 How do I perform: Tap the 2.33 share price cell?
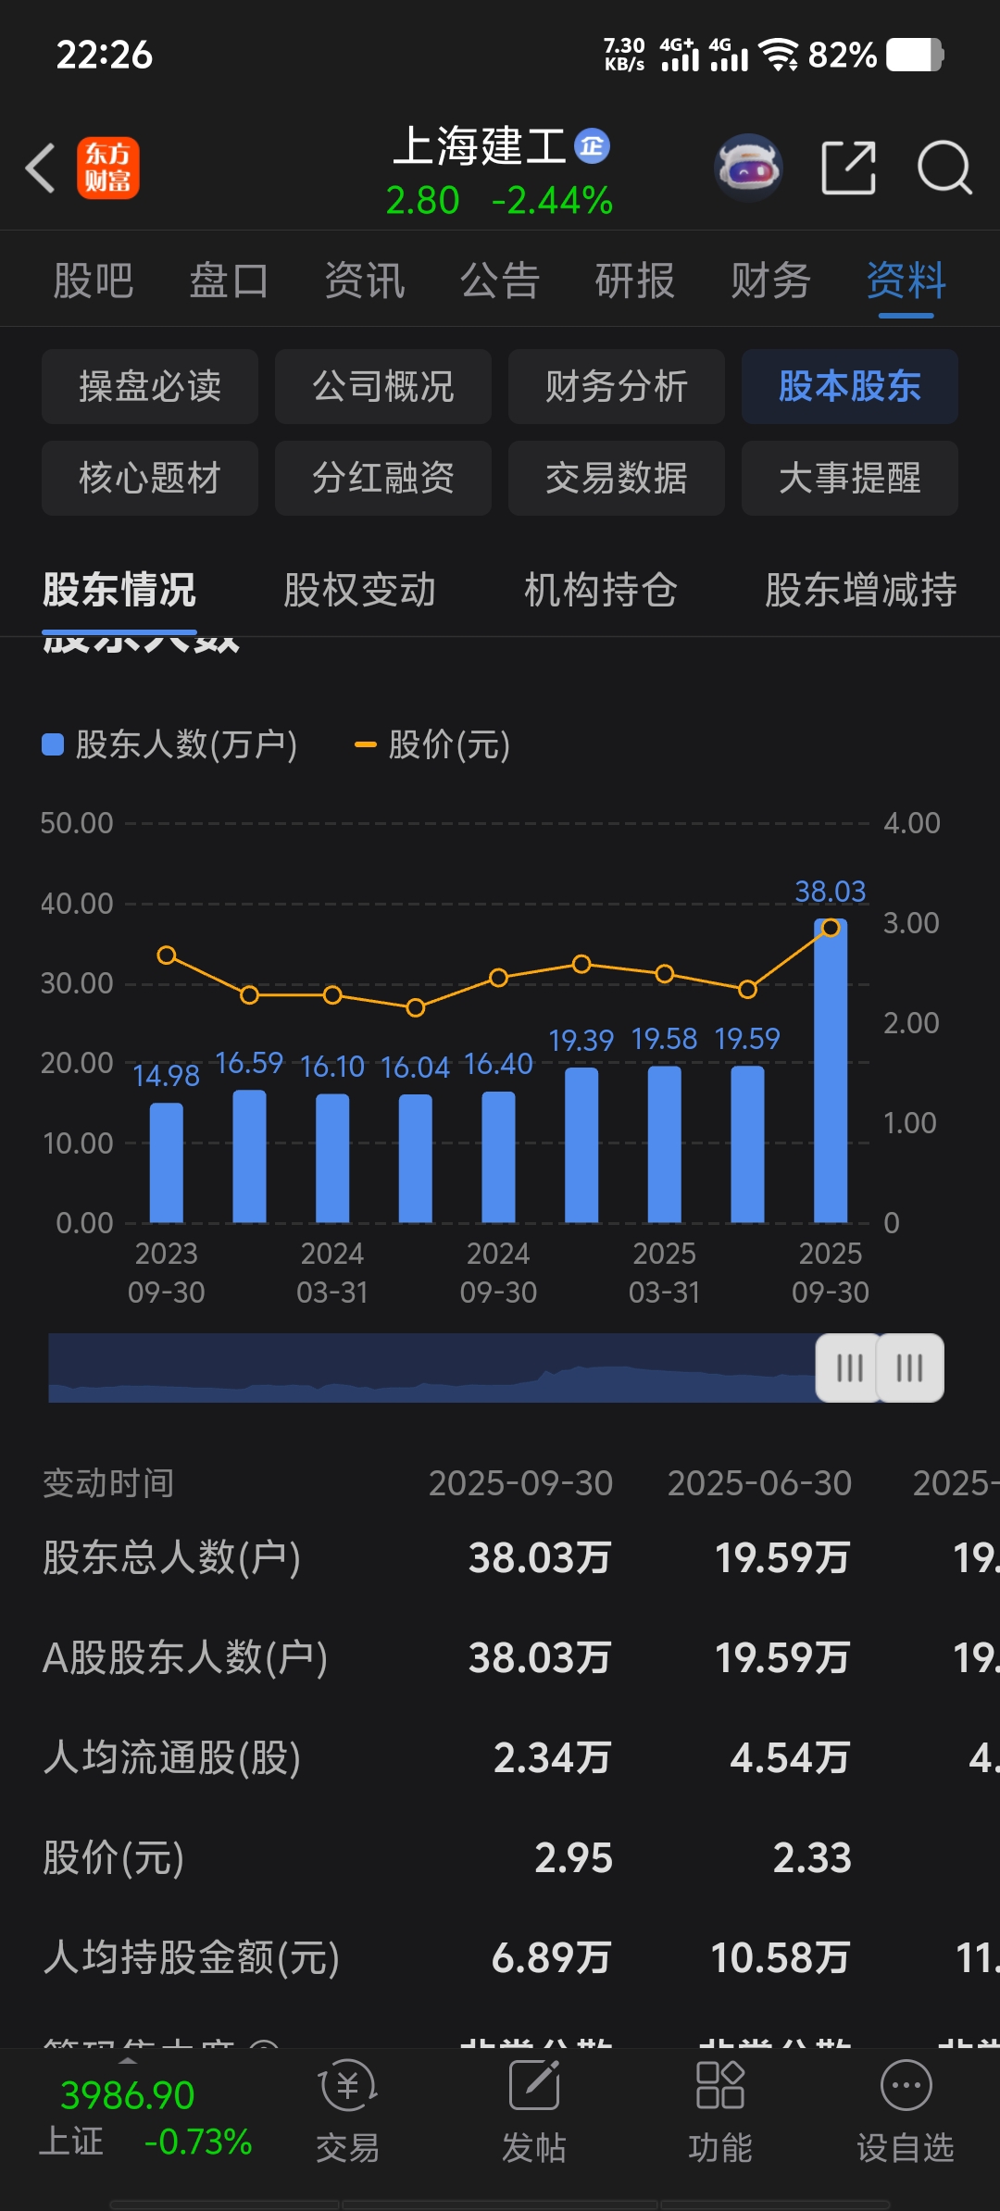click(x=812, y=1858)
